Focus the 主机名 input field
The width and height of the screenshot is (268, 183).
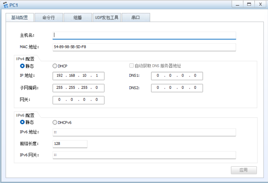pos(144,35)
